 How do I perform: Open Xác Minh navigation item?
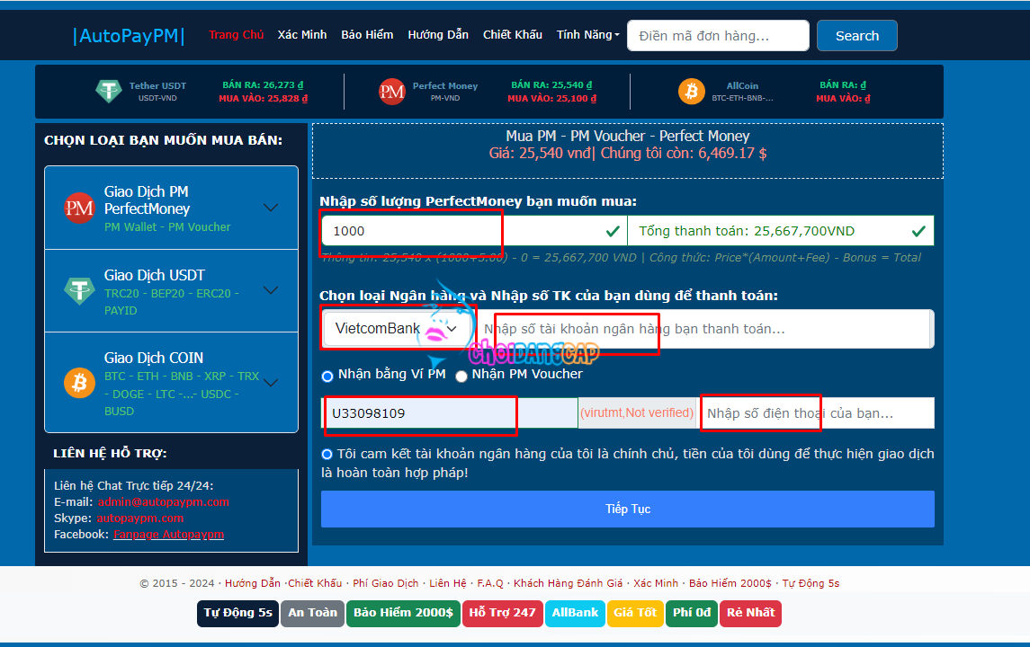click(302, 35)
